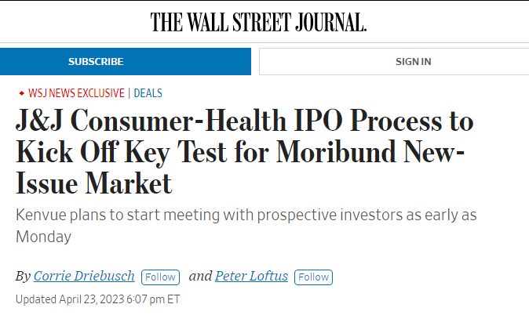Click 'Issue Market' in the headline's last line

(93, 183)
